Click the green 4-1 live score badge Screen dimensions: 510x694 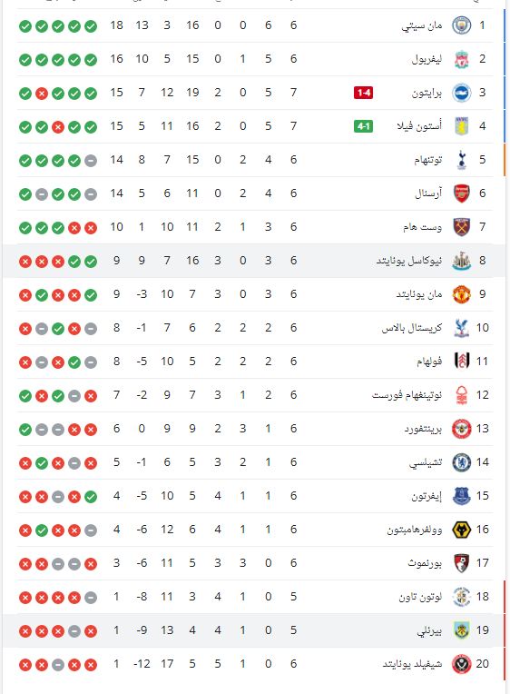[x=363, y=126]
